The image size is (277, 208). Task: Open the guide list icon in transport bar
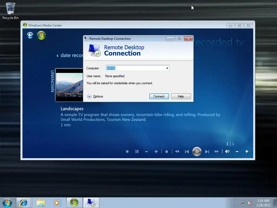(x=137, y=152)
